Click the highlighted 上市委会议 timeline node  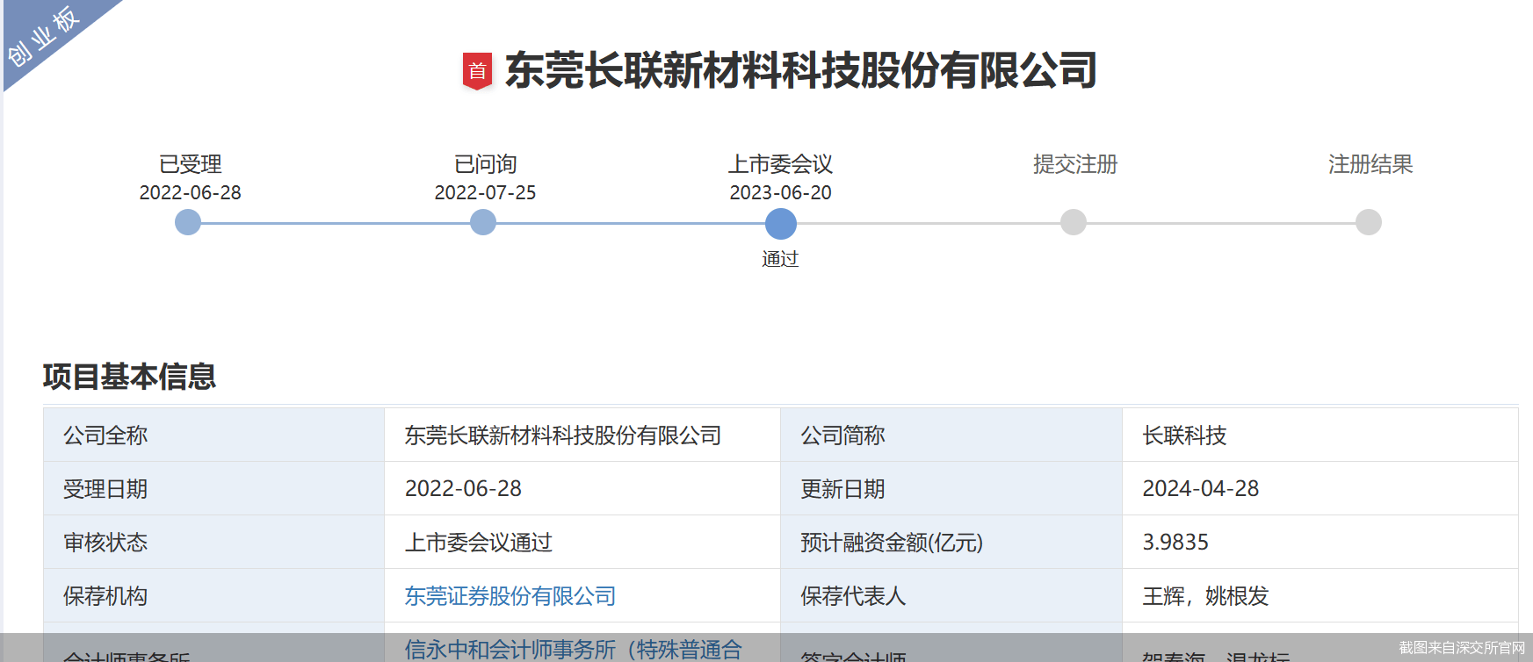point(780,224)
